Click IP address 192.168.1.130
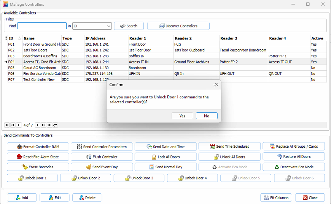The image size is (331, 204). point(97,68)
